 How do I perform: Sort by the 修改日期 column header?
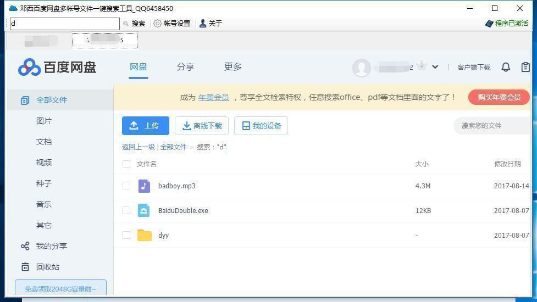[x=507, y=164]
